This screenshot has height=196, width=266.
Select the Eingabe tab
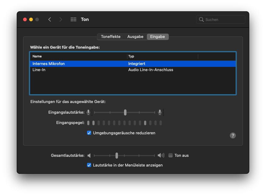pyautogui.click(x=157, y=36)
